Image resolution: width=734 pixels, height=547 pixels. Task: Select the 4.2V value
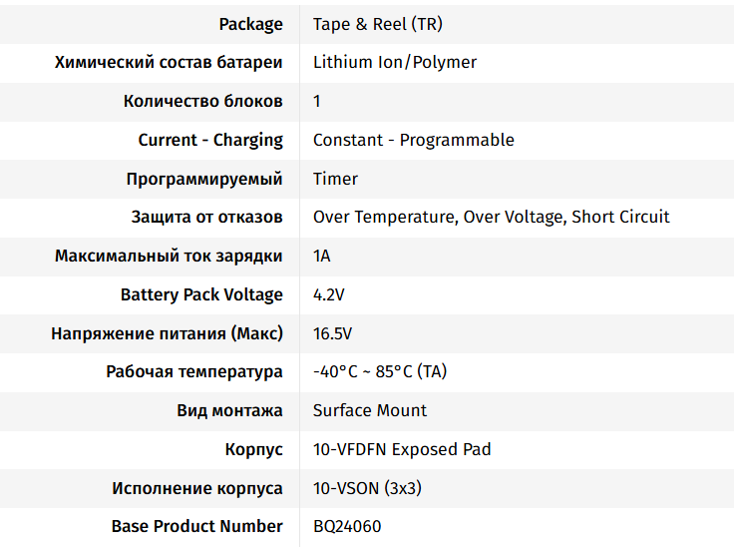(328, 294)
